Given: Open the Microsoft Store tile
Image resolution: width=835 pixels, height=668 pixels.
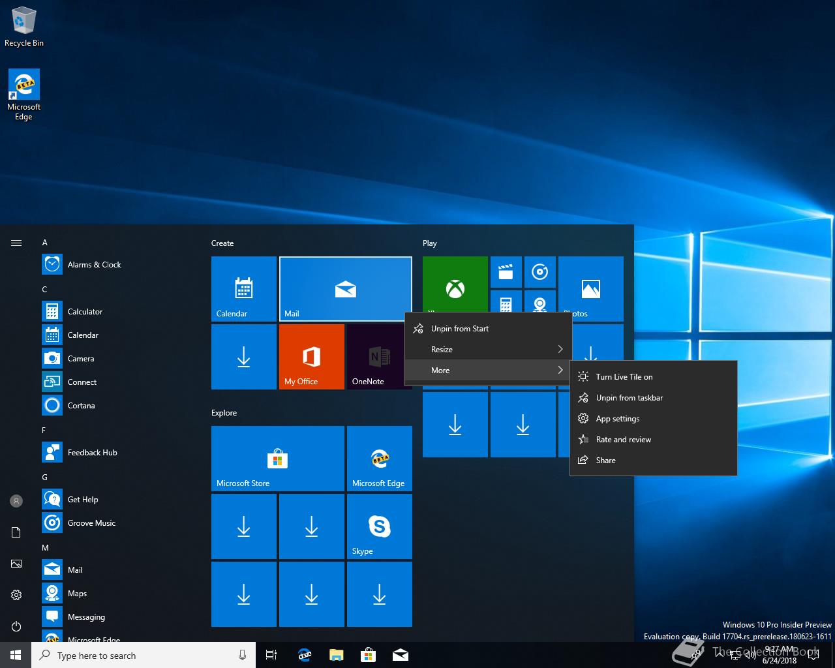Looking at the screenshot, I should 278,459.
